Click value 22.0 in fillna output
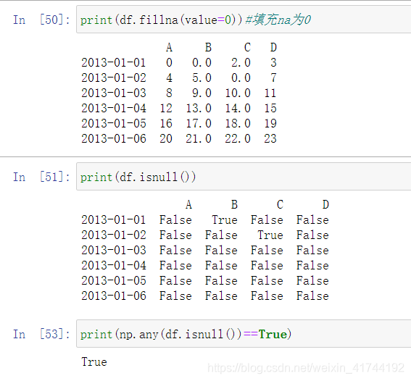Viewport: 411px width, 381px height. point(238,138)
